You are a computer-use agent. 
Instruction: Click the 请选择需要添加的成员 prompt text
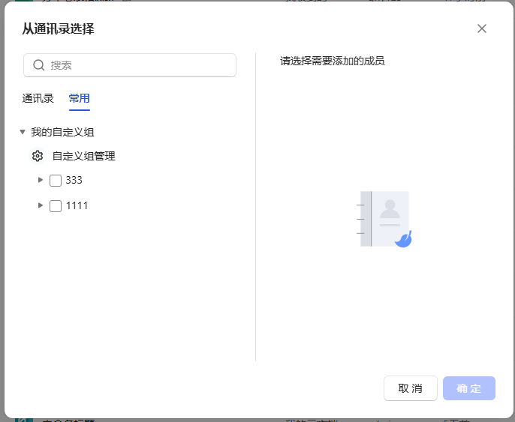pos(332,61)
